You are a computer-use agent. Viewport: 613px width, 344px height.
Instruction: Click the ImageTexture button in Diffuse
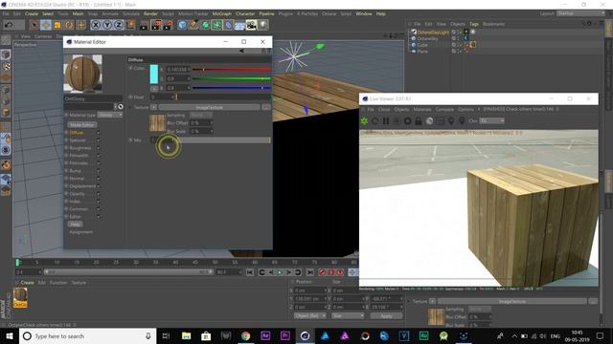[209, 107]
